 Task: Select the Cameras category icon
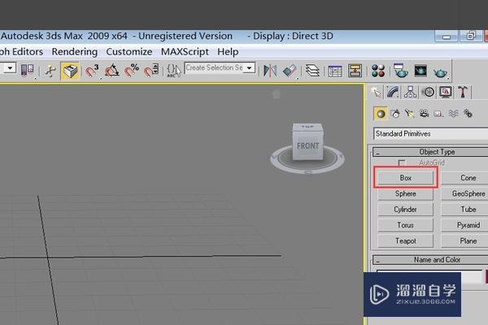click(424, 114)
